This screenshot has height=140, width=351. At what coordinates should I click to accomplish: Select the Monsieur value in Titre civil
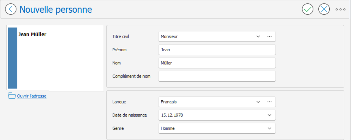[x=169, y=37]
